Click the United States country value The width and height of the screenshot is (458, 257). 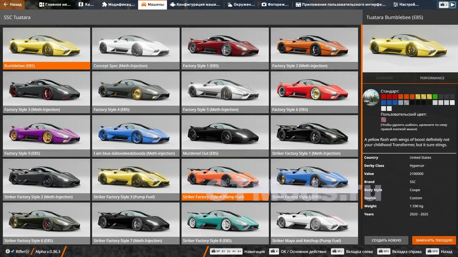(x=420, y=158)
